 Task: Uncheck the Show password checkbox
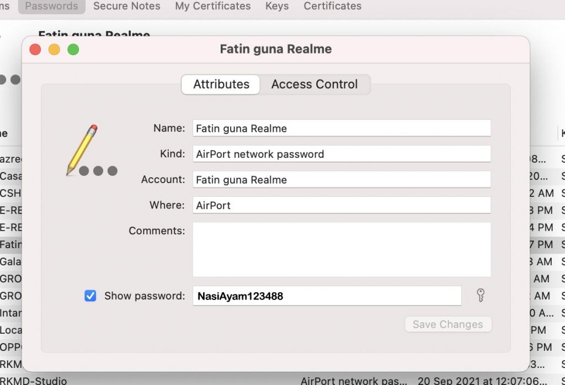(90, 296)
